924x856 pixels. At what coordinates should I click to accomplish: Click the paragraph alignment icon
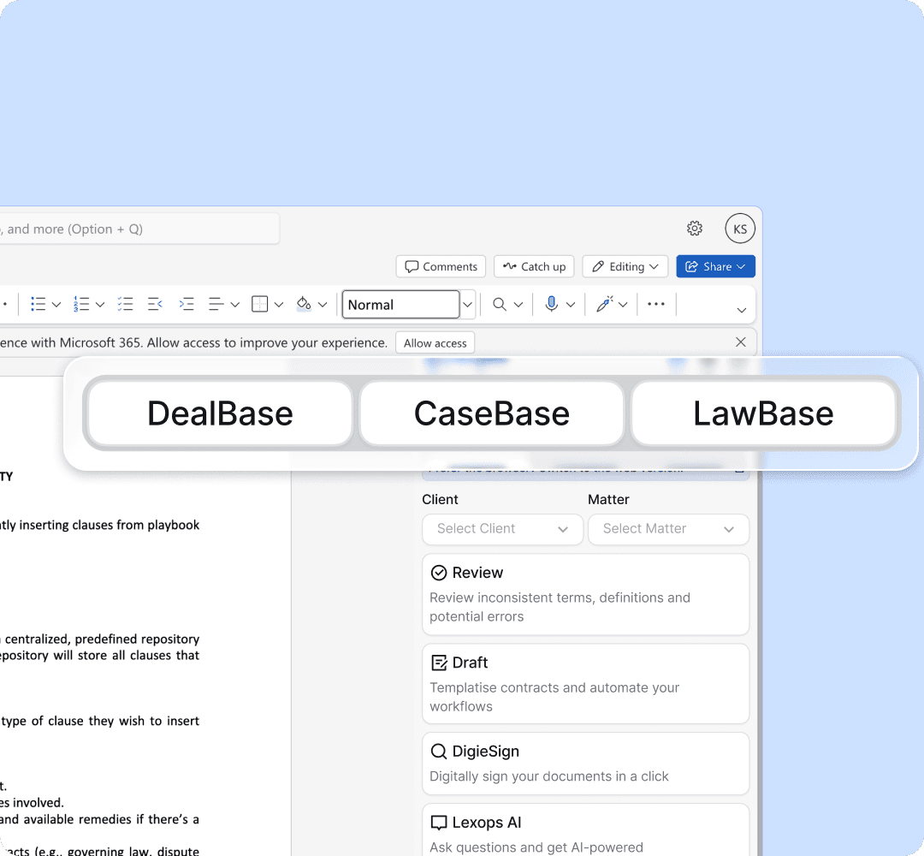(x=216, y=304)
